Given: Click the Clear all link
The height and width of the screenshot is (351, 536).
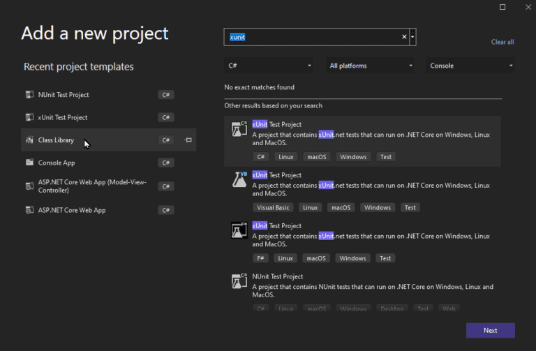Looking at the screenshot, I should (502, 42).
